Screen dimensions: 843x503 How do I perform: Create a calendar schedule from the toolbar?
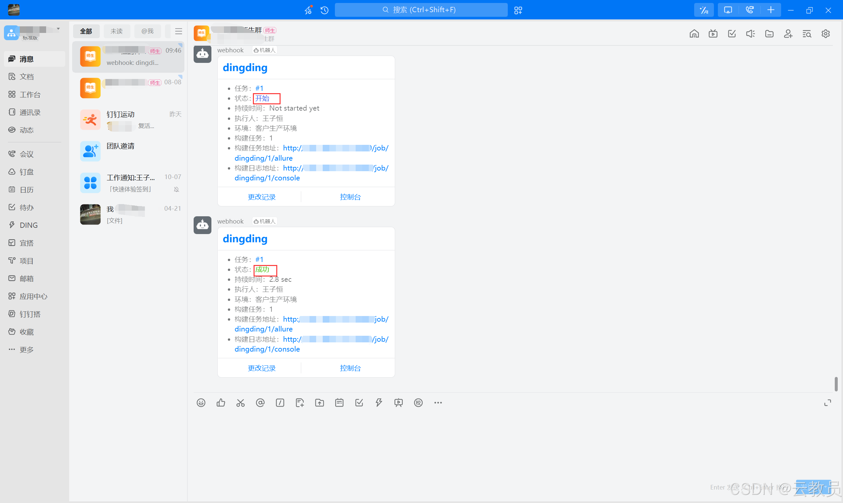tap(339, 403)
